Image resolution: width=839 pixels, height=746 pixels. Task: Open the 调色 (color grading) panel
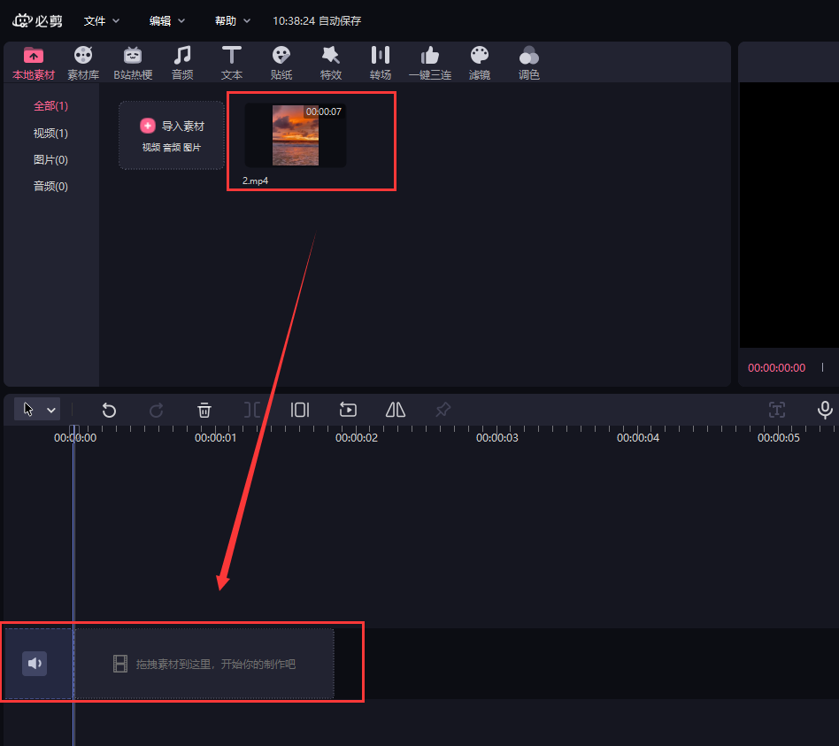coord(529,62)
